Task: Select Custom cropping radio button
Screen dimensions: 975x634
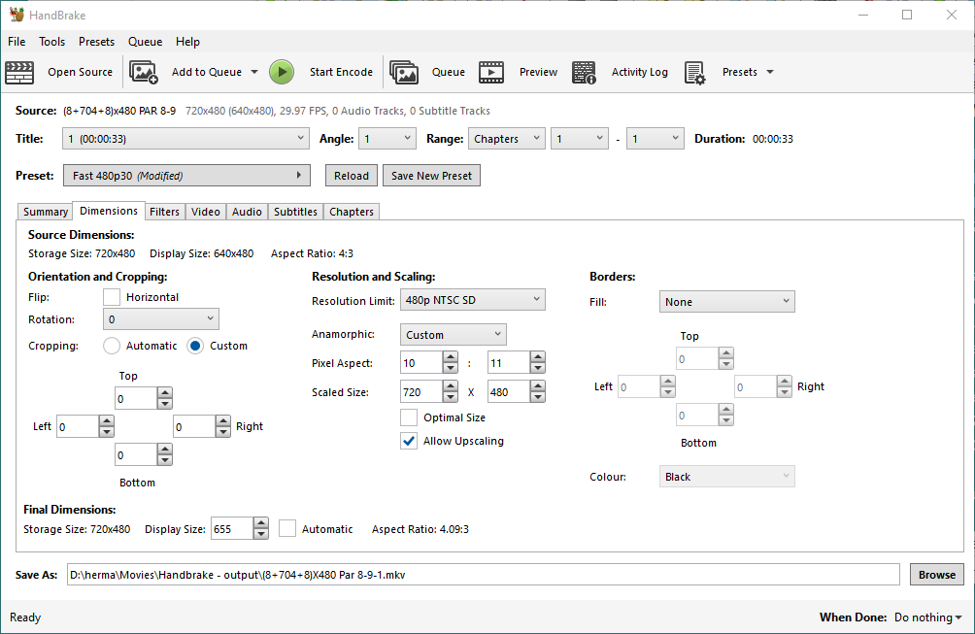Action: pyautogui.click(x=195, y=346)
